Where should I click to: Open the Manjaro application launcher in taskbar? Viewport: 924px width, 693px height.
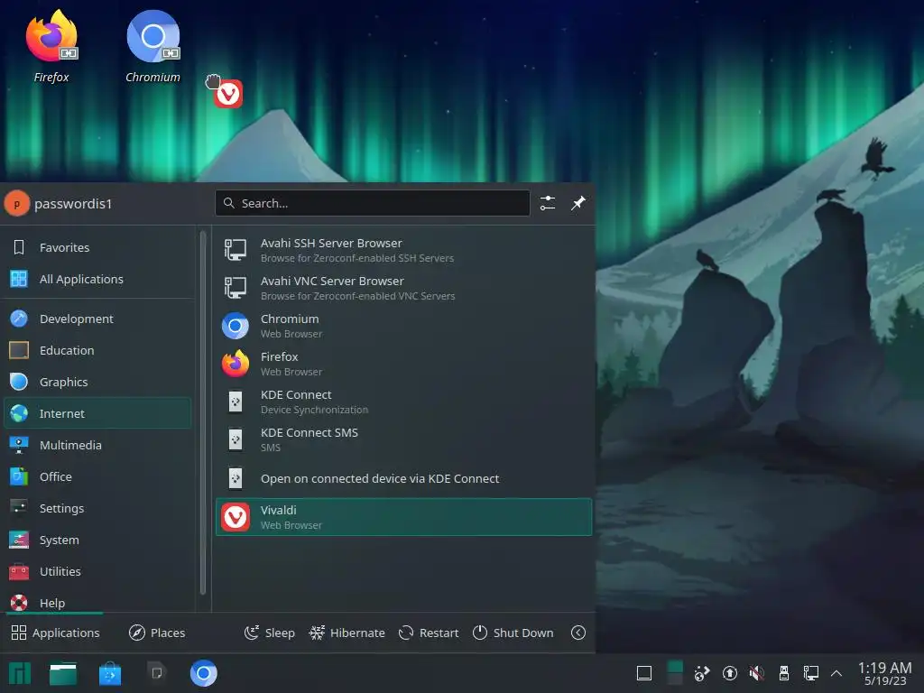pos(20,673)
